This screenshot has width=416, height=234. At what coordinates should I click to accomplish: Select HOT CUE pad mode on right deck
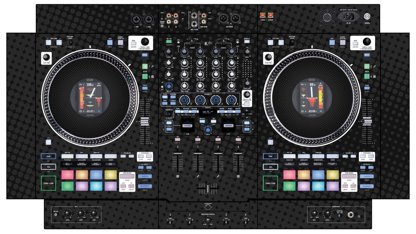[289, 156]
